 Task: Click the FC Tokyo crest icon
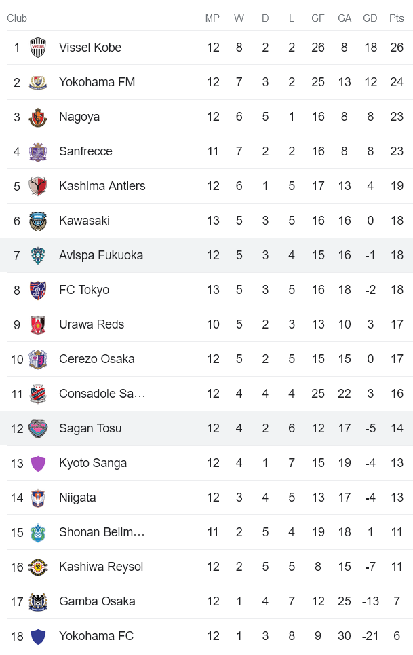tap(38, 290)
